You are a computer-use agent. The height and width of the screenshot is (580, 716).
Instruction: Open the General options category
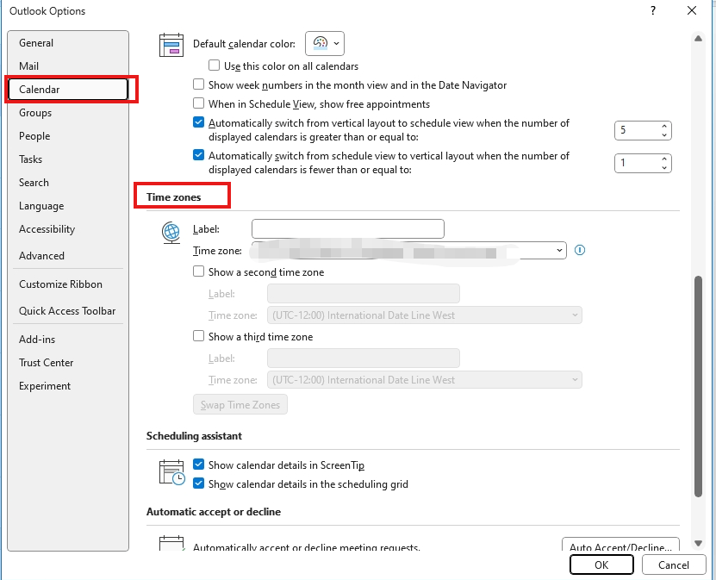(x=67, y=43)
